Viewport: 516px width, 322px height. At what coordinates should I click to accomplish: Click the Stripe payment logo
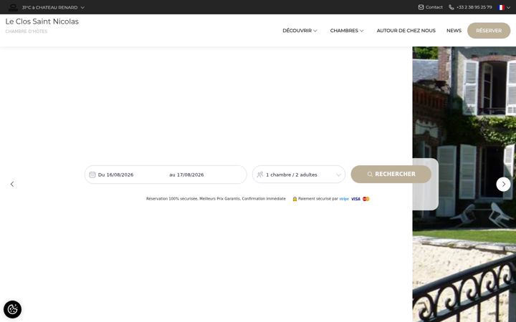(x=344, y=199)
